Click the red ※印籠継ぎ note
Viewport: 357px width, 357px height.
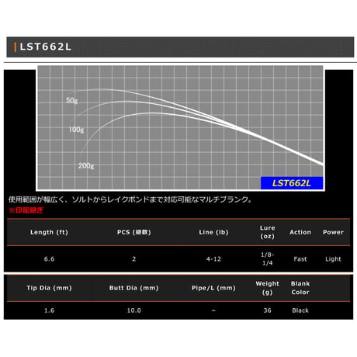(x=26, y=210)
